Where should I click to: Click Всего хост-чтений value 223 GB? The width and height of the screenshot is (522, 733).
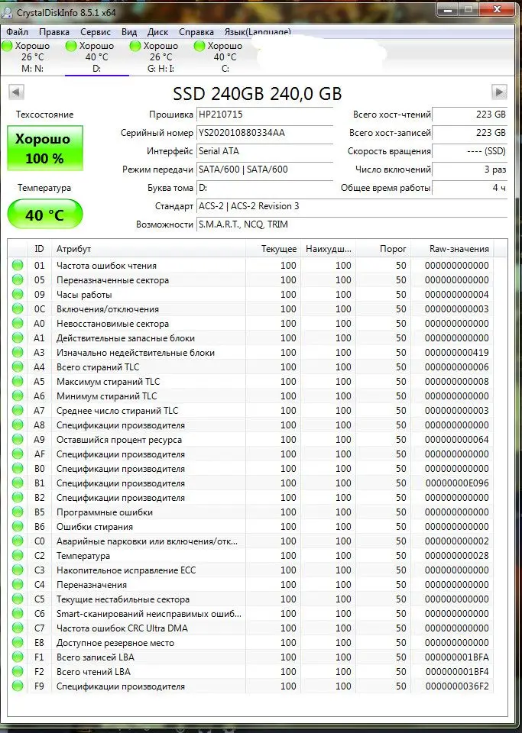(x=469, y=114)
